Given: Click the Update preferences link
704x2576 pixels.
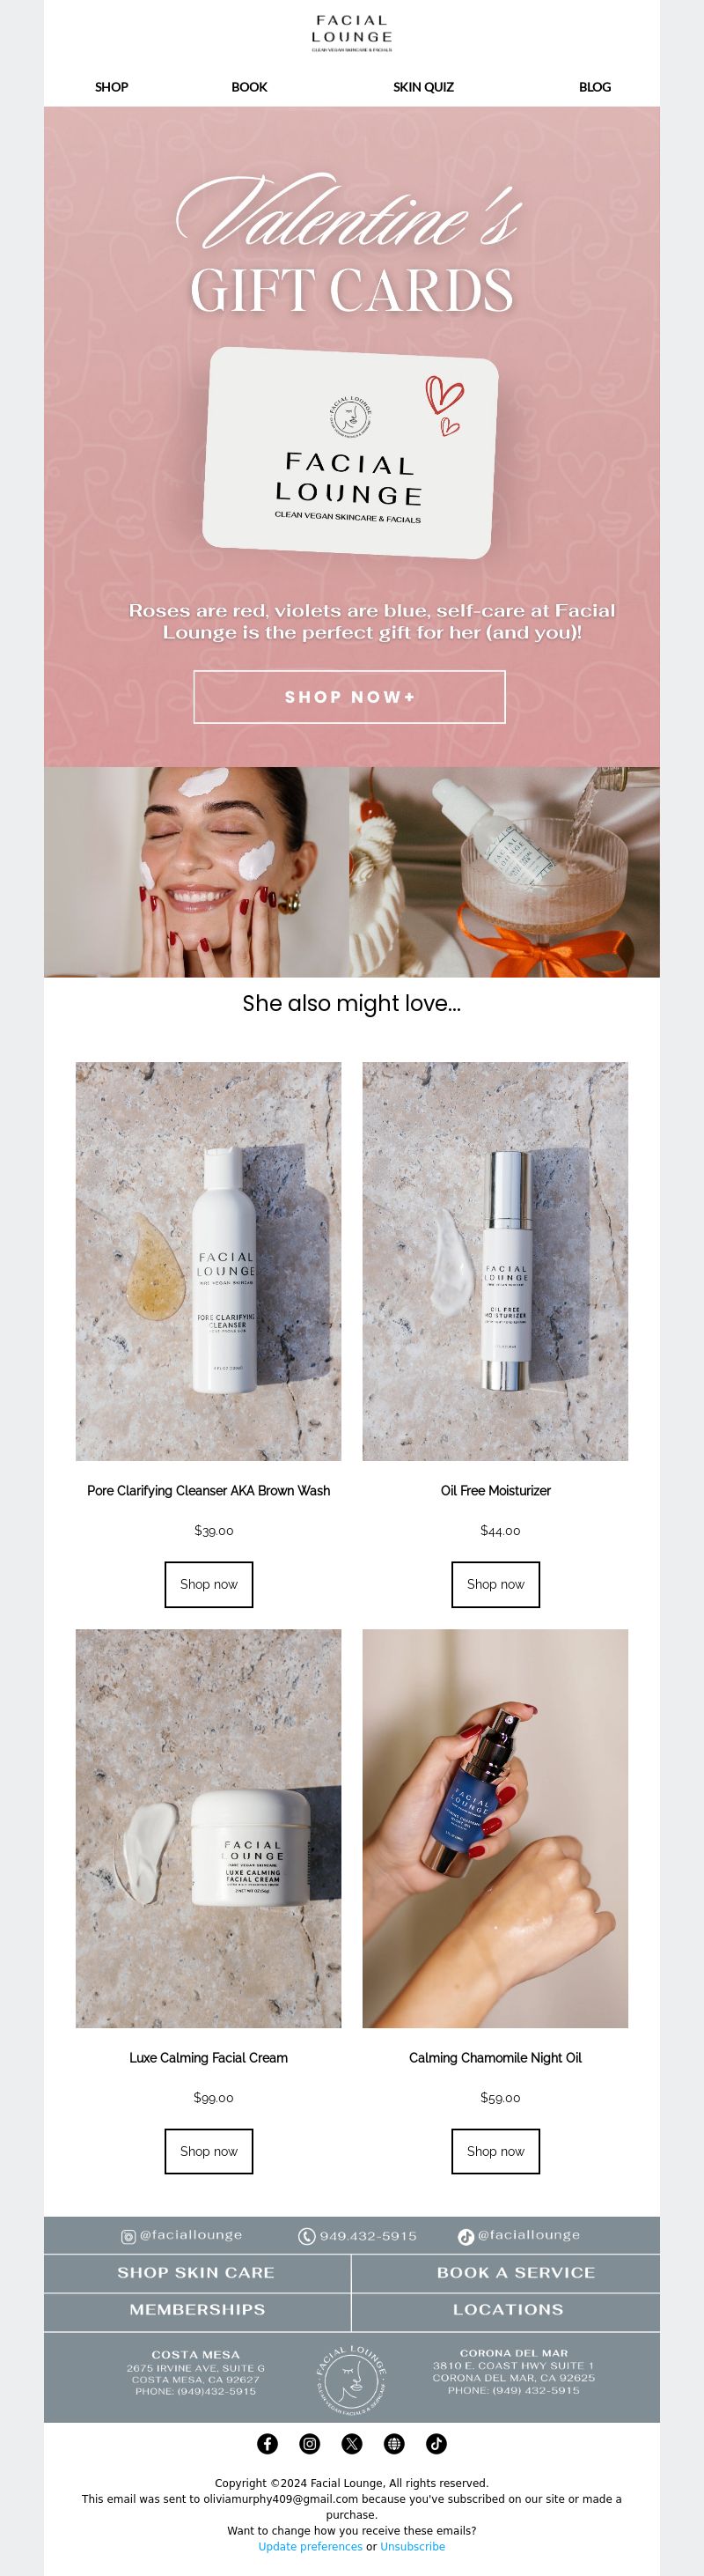Looking at the screenshot, I should 311,2546.
